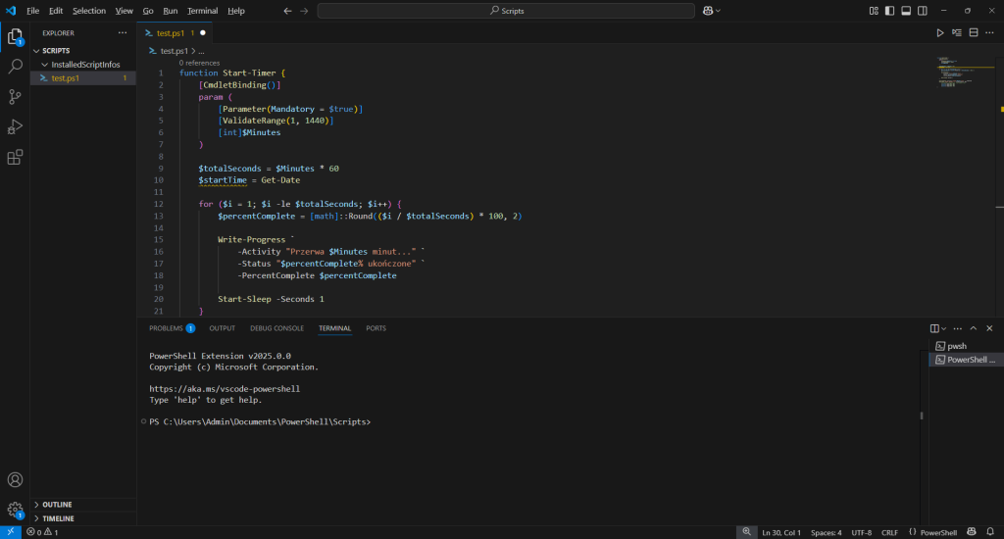Open Explorer Views and More Actions ellipsis
Screen dimensions: 1004x539
tap(123, 32)
